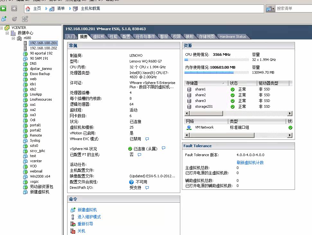312x235 pixels.
Task: Click left arrow of network list scrollbar
Action: point(187,135)
